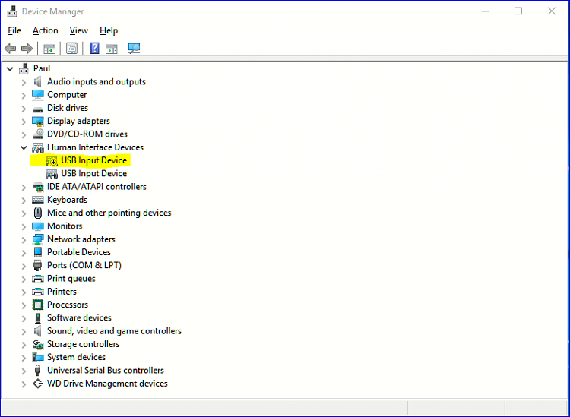Select the Disk drives label text

(x=68, y=108)
